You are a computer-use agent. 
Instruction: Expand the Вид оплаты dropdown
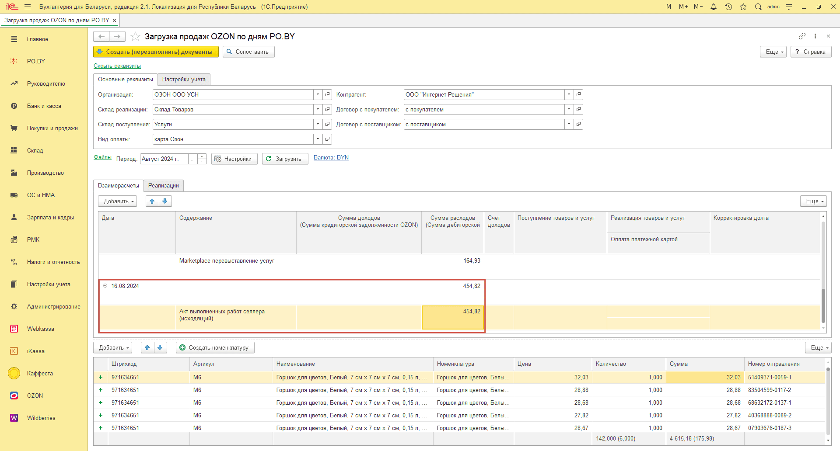[x=318, y=139]
